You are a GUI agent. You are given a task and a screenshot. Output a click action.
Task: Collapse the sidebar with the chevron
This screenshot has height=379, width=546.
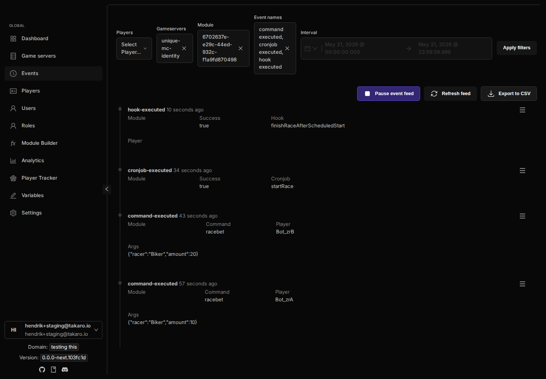(x=107, y=189)
